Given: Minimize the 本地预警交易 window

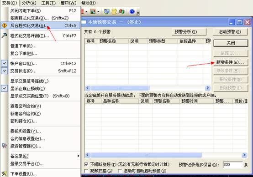Looking at the screenshot, I should 232,22.
